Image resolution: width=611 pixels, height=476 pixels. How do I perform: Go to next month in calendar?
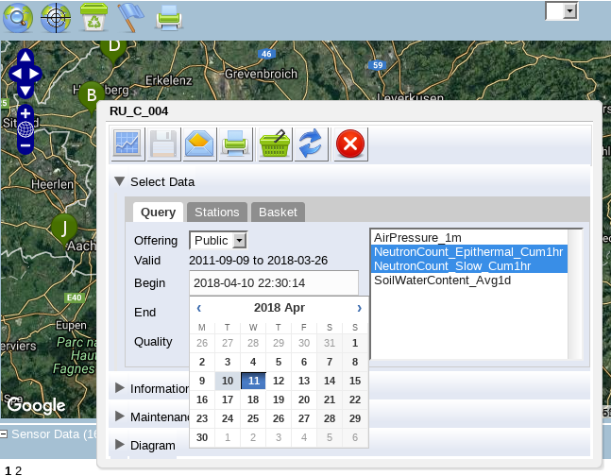(359, 308)
